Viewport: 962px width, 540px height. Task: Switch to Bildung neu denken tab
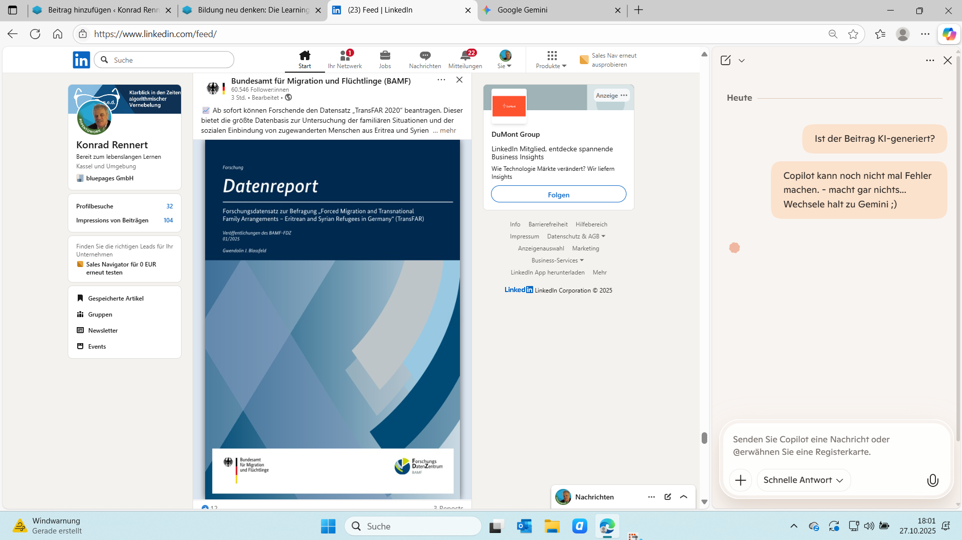tap(252, 10)
